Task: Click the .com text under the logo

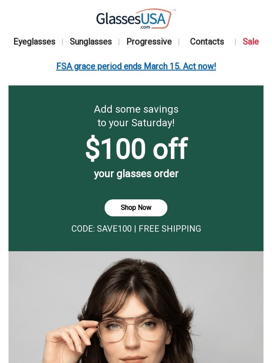Action: point(145,27)
